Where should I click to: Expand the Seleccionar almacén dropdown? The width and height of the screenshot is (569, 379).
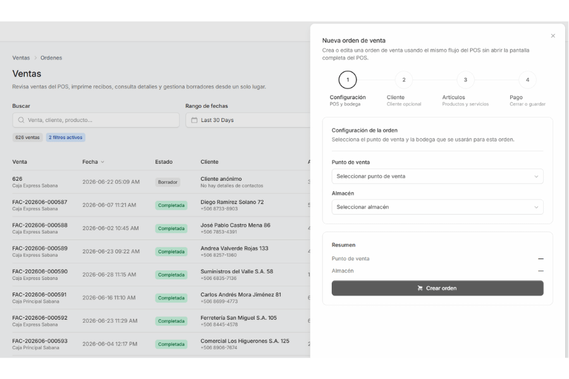pyautogui.click(x=437, y=207)
